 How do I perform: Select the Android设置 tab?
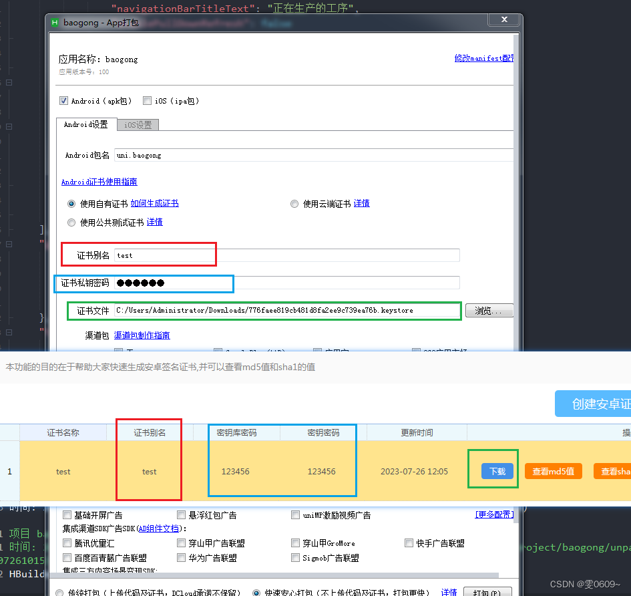pyautogui.click(x=85, y=125)
